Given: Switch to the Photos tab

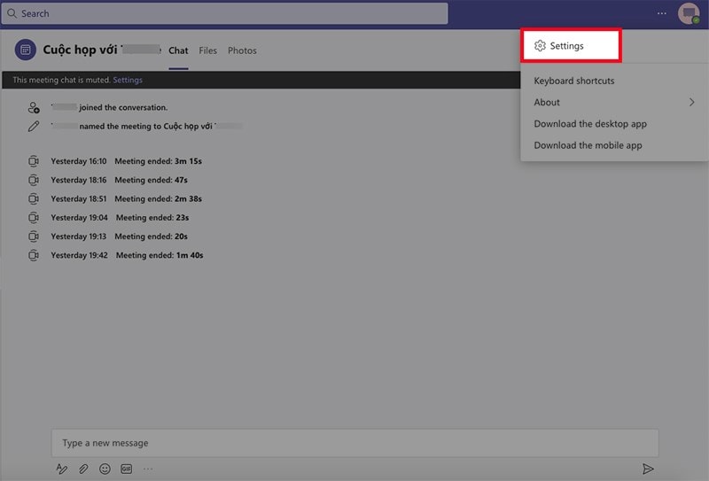Looking at the screenshot, I should click(x=242, y=50).
